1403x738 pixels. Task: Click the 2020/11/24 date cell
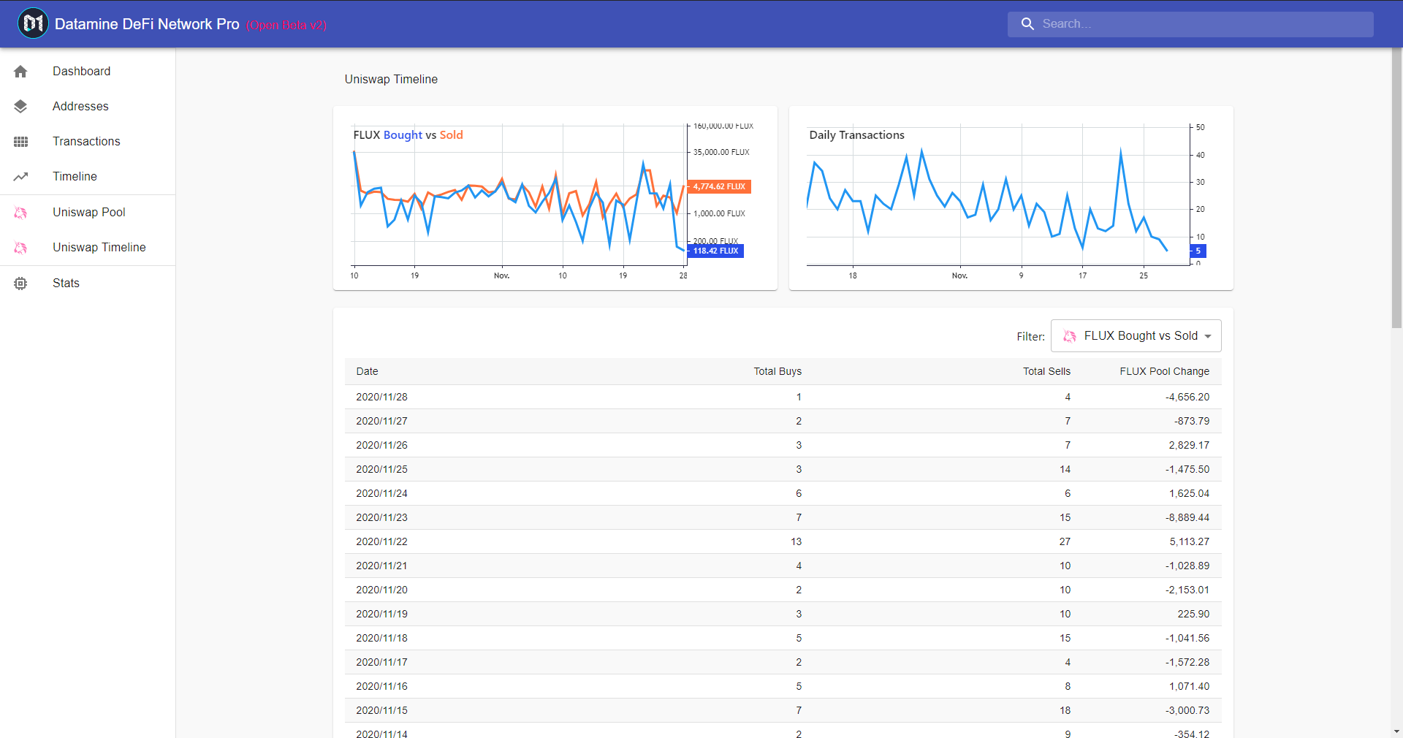pyautogui.click(x=381, y=493)
